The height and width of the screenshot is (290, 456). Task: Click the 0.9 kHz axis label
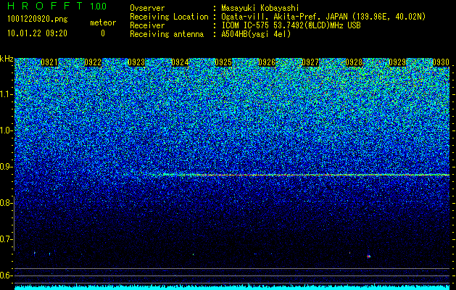click(x=6, y=167)
